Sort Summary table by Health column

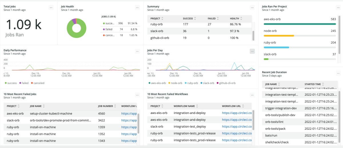pos(236,19)
